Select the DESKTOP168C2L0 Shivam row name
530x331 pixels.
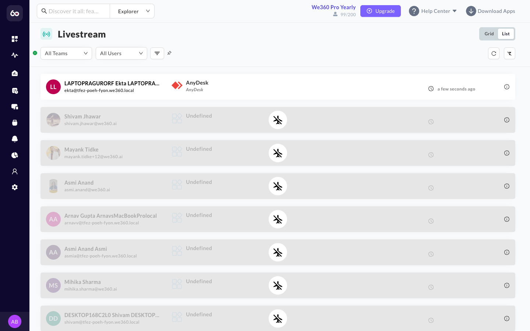click(112, 315)
